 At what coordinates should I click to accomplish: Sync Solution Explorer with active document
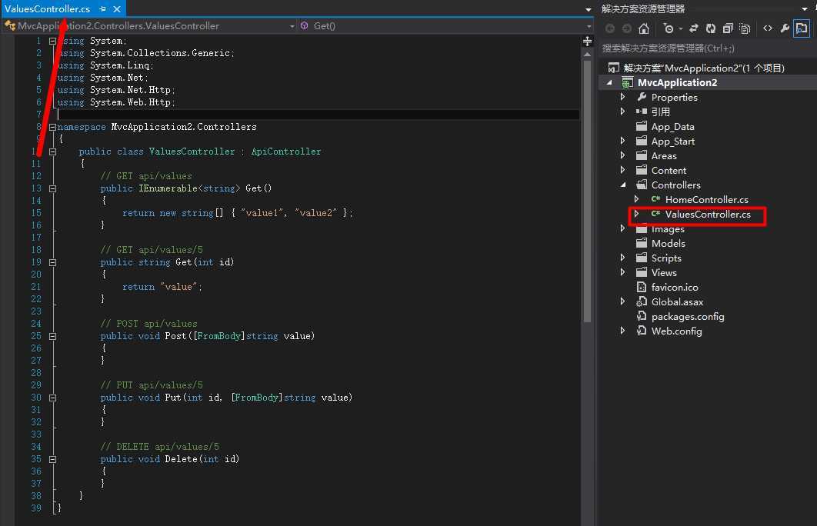(x=693, y=28)
